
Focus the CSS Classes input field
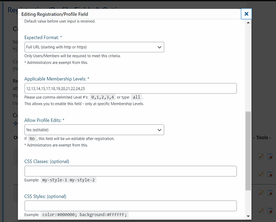(131, 171)
